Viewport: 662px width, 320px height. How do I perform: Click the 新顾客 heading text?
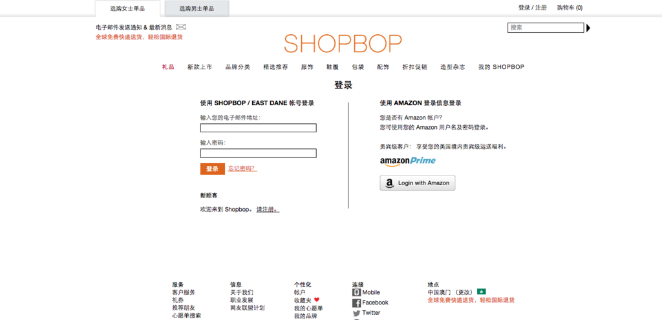[x=209, y=195]
